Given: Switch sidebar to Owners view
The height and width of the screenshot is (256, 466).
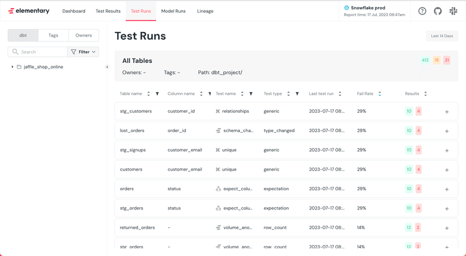Looking at the screenshot, I should click(83, 35).
